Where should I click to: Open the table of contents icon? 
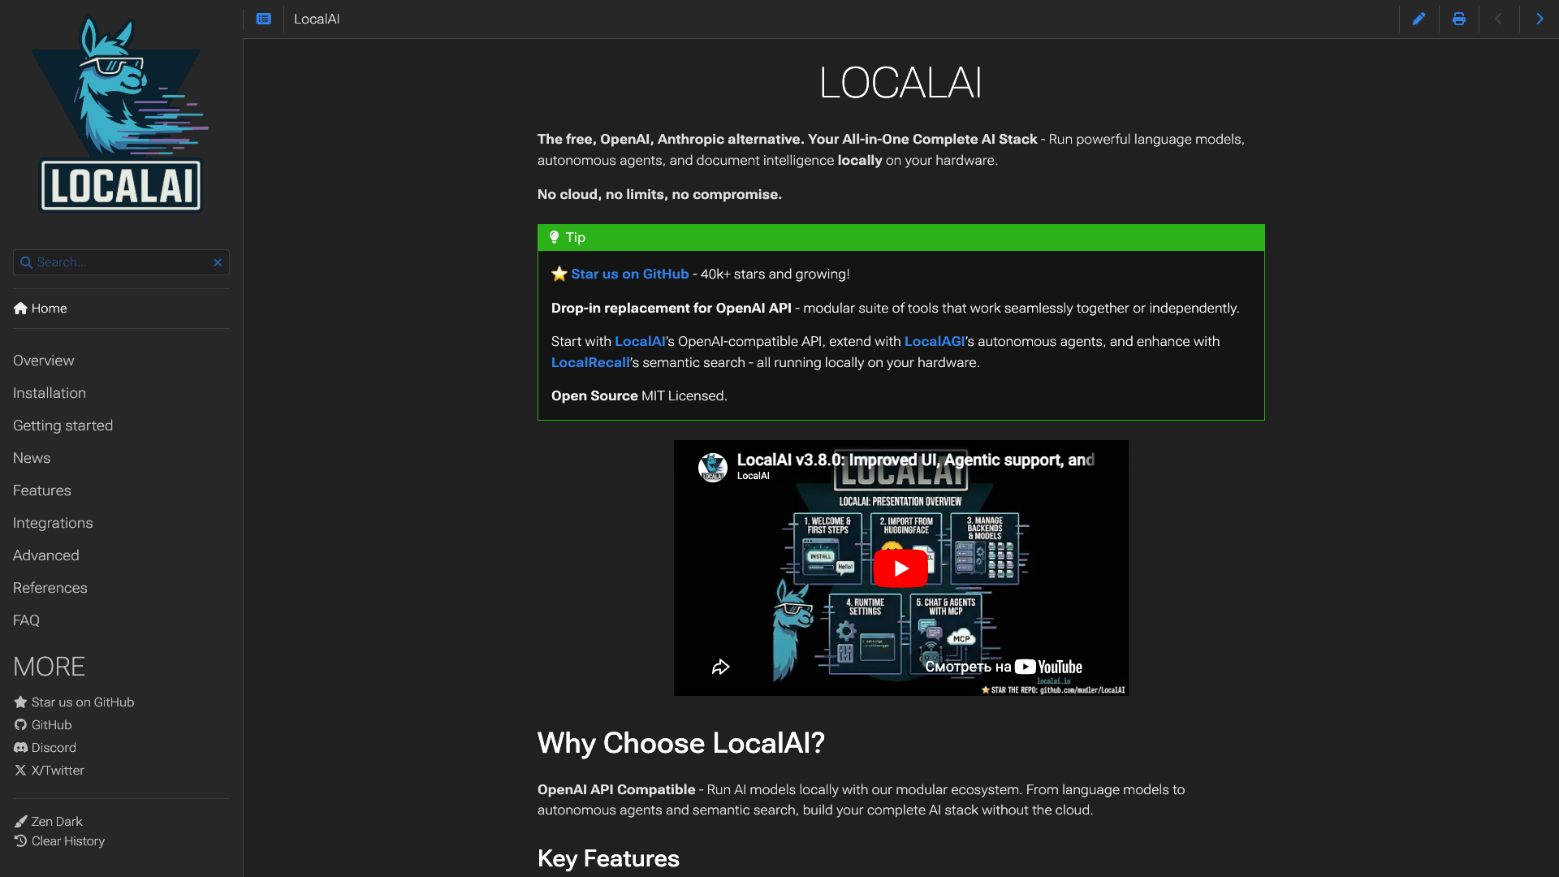tap(263, 19)
